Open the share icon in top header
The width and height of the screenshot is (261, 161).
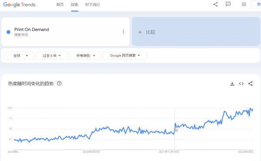[x=215, y=4]
